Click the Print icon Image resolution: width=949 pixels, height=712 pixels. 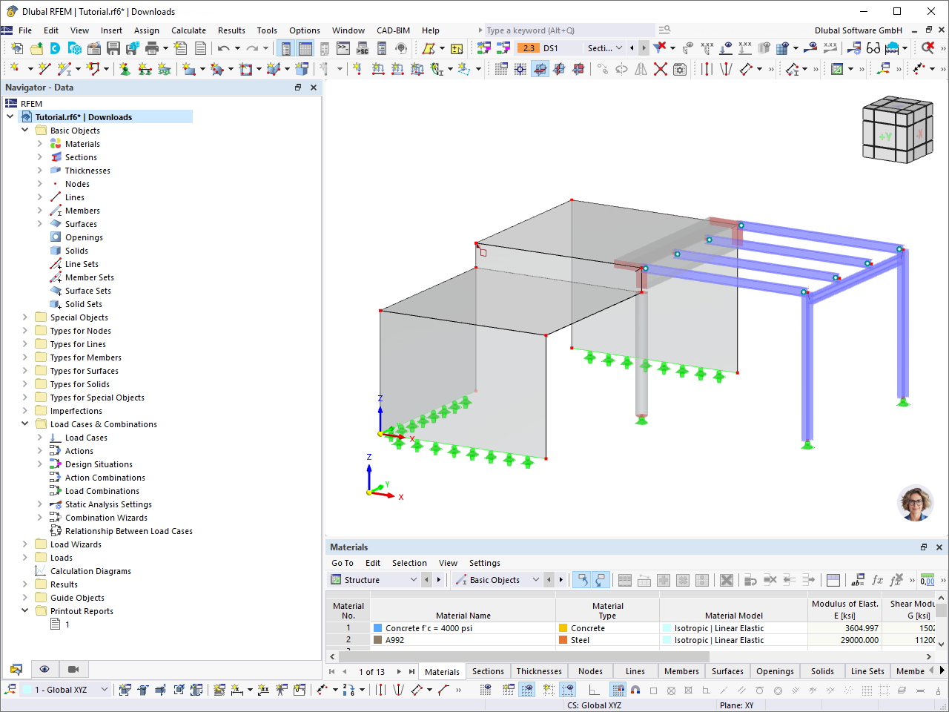pos(150,47)
